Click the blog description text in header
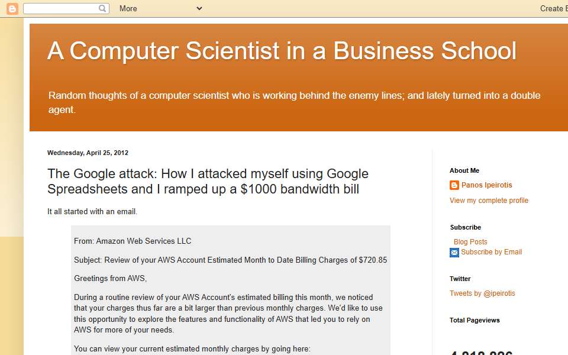The height and width of the screenshot is (355, 568). [x=294, y=102]
